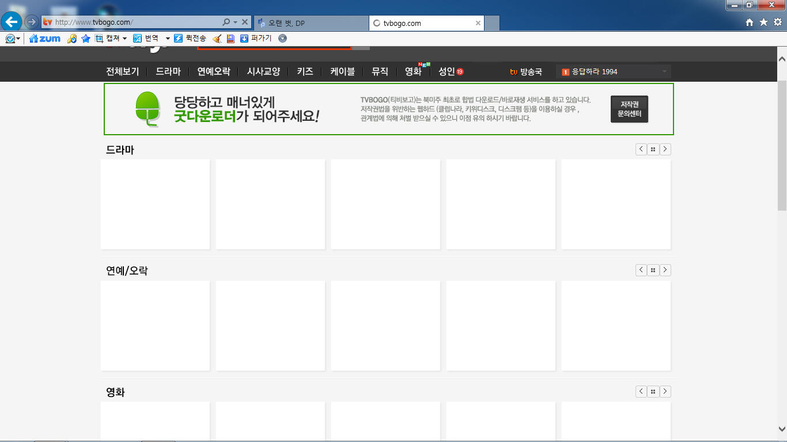Open Favorites with the star icon
This screenshot has height=442, width=787.
point(763,22)
